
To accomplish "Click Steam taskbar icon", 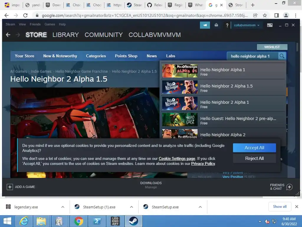I will 134,221.
